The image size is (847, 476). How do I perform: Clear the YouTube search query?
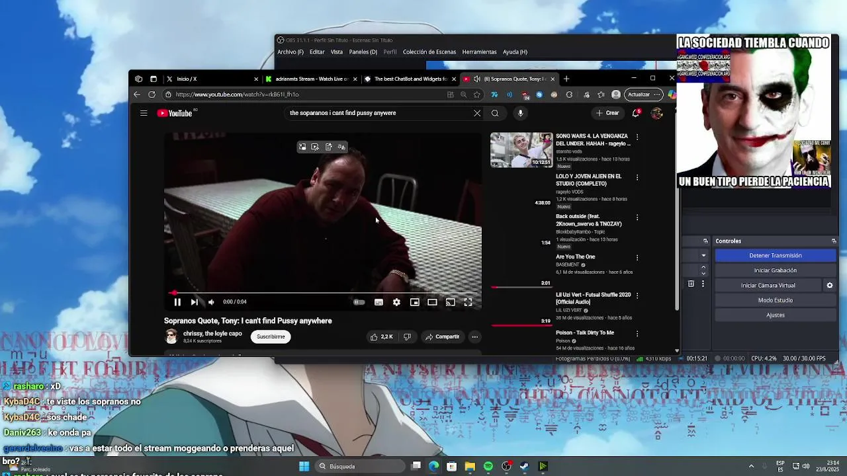(477, 113)
